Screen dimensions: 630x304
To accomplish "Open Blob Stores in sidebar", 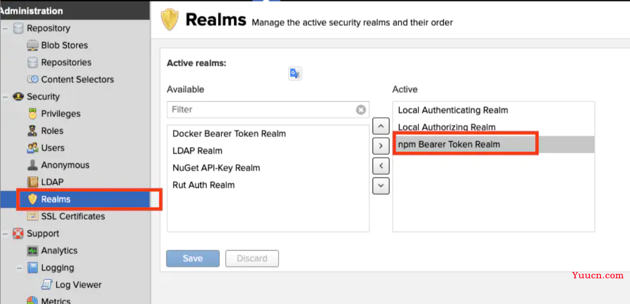I will pyautogui.click(x=64, y=45).
